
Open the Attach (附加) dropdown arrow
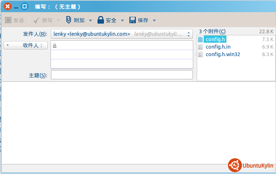pos(90,20)
